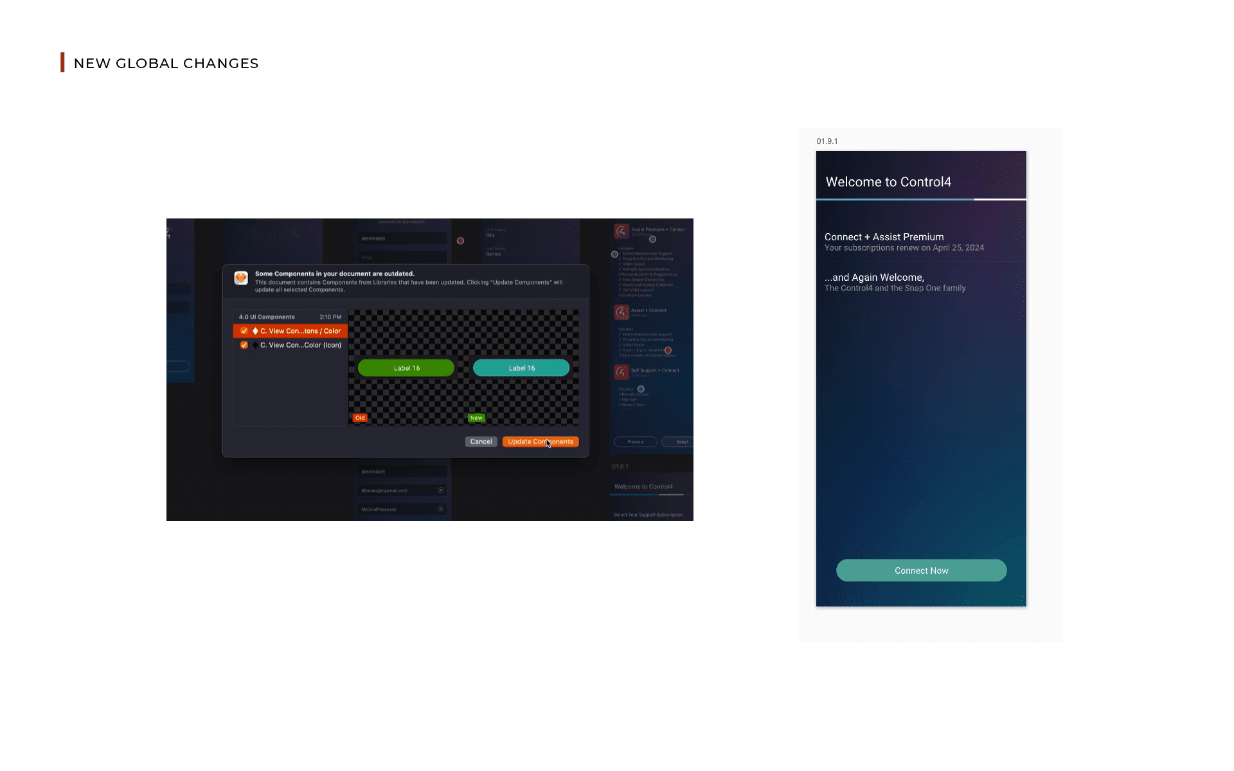Click the Previous button in background artboard
Viewport: 1234px width, 771px height.
point(635,442)
